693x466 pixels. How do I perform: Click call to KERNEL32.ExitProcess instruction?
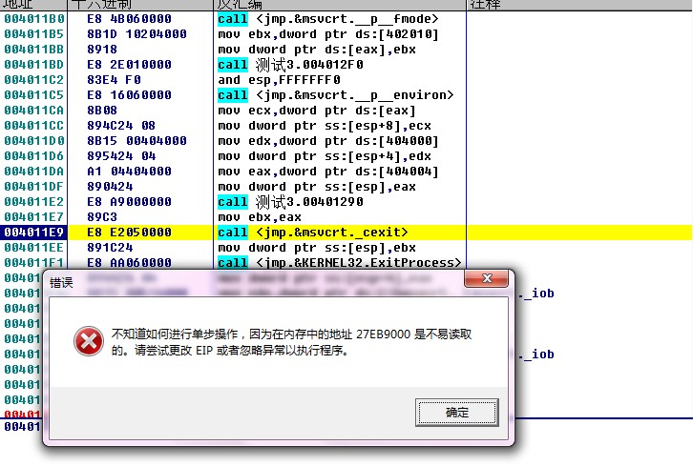pos(340,263)
